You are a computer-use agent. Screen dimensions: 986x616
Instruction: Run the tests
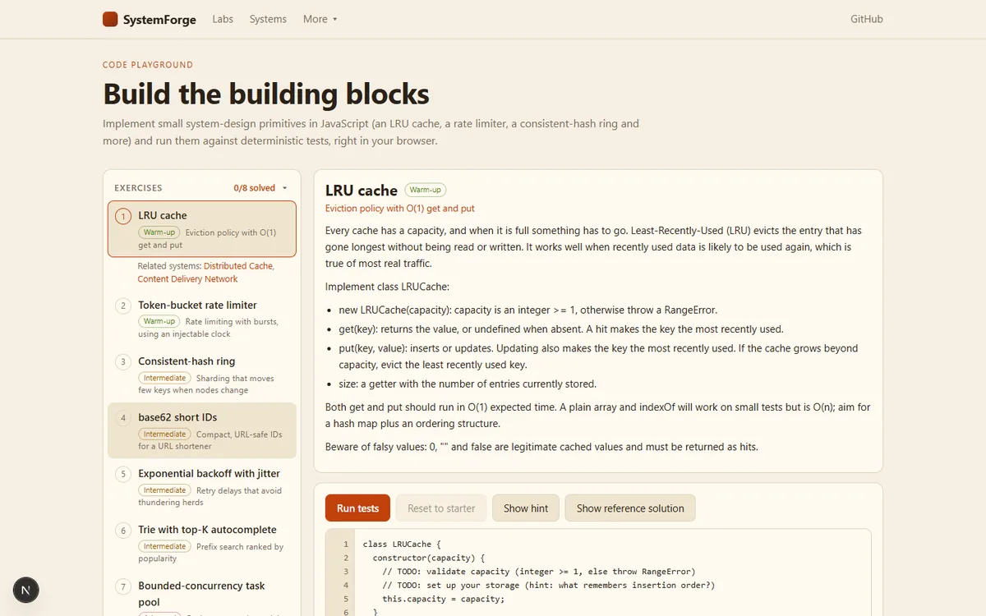[357, 508]
